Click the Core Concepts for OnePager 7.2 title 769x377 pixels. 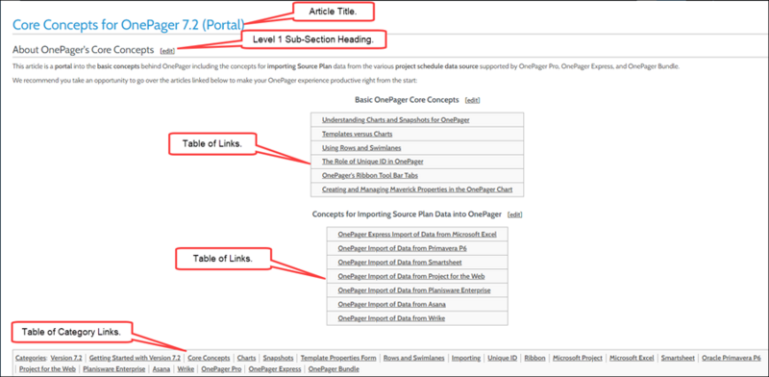click(x=129, y=25)
